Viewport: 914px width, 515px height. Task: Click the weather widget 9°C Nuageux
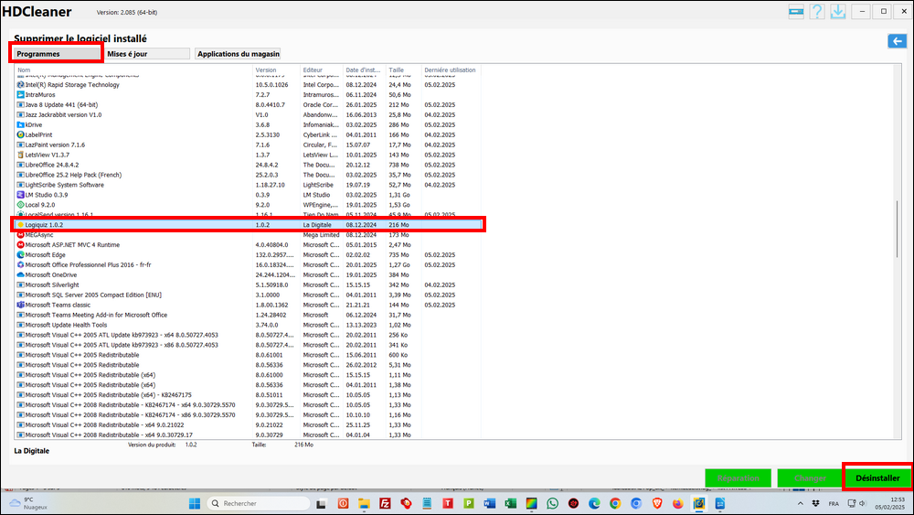(29, 503)
